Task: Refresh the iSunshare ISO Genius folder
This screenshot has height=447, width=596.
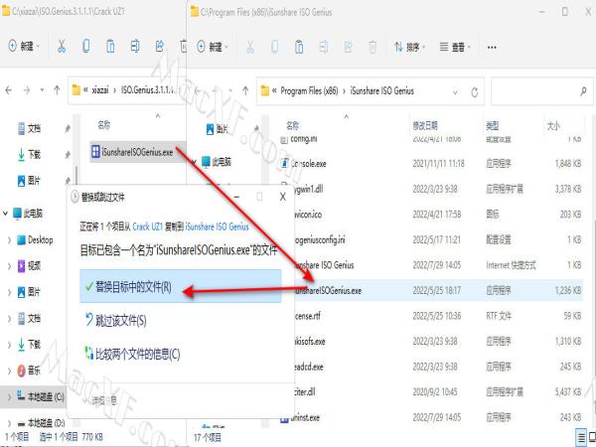Action: pos(475,92)
